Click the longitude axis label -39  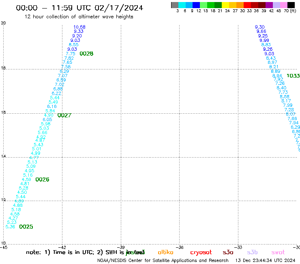pyautogui.click(x=121, y=247)
